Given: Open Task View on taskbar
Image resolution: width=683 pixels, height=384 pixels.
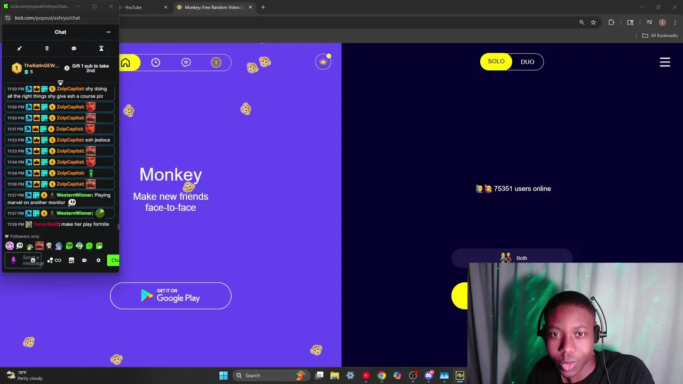Looking at the screenshot, I should [319, 375].
